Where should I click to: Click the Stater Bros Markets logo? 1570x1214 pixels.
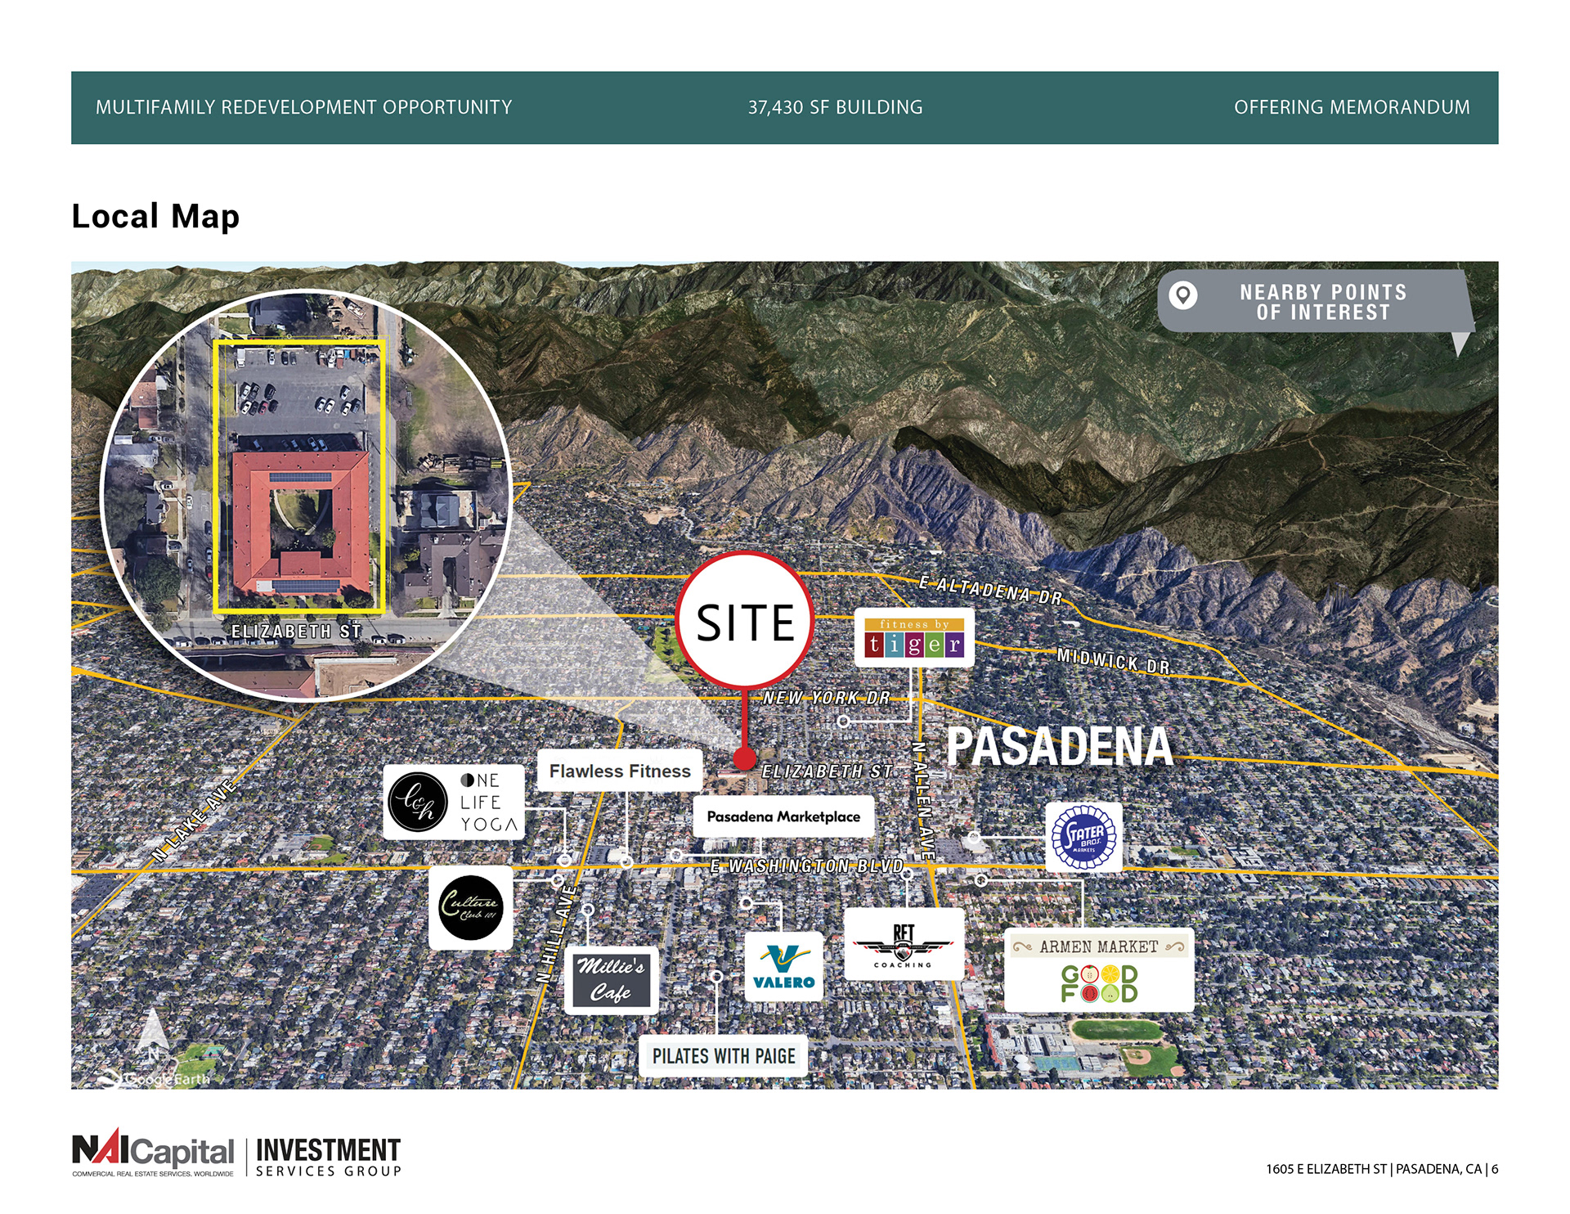[1083, 837]
